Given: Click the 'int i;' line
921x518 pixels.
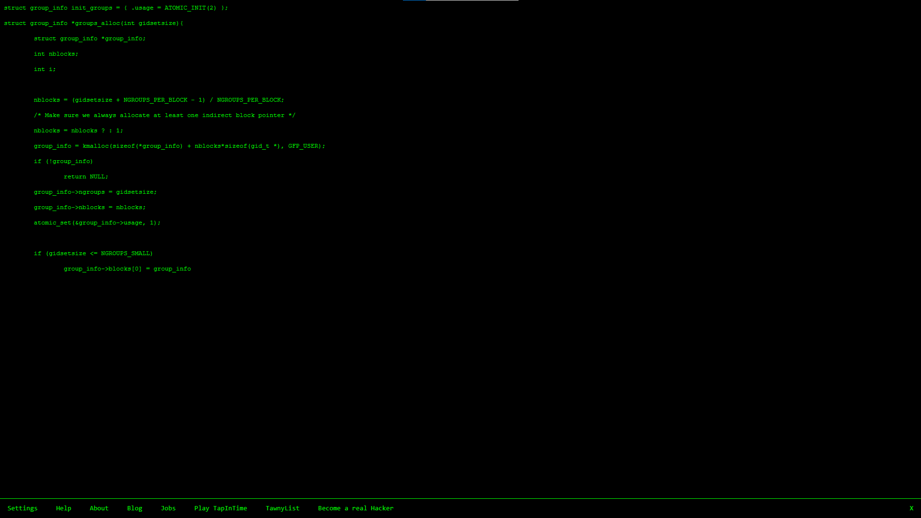Looking at the screenshot, I should [x=45, y=70].
